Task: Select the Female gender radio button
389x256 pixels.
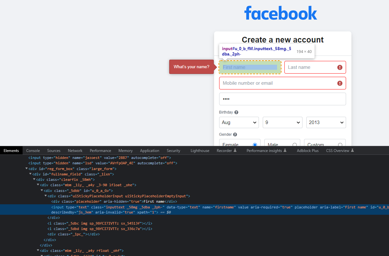Action: 255,144
